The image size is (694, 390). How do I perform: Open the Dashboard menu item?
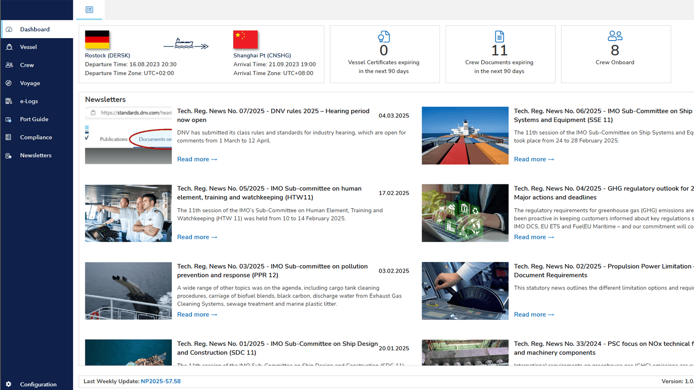[35, 29]
